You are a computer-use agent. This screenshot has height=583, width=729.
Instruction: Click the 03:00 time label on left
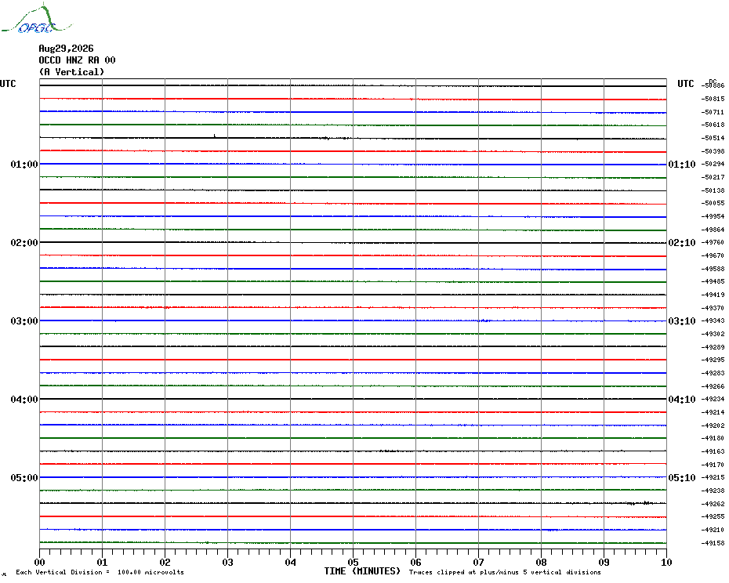click(24, 321)
